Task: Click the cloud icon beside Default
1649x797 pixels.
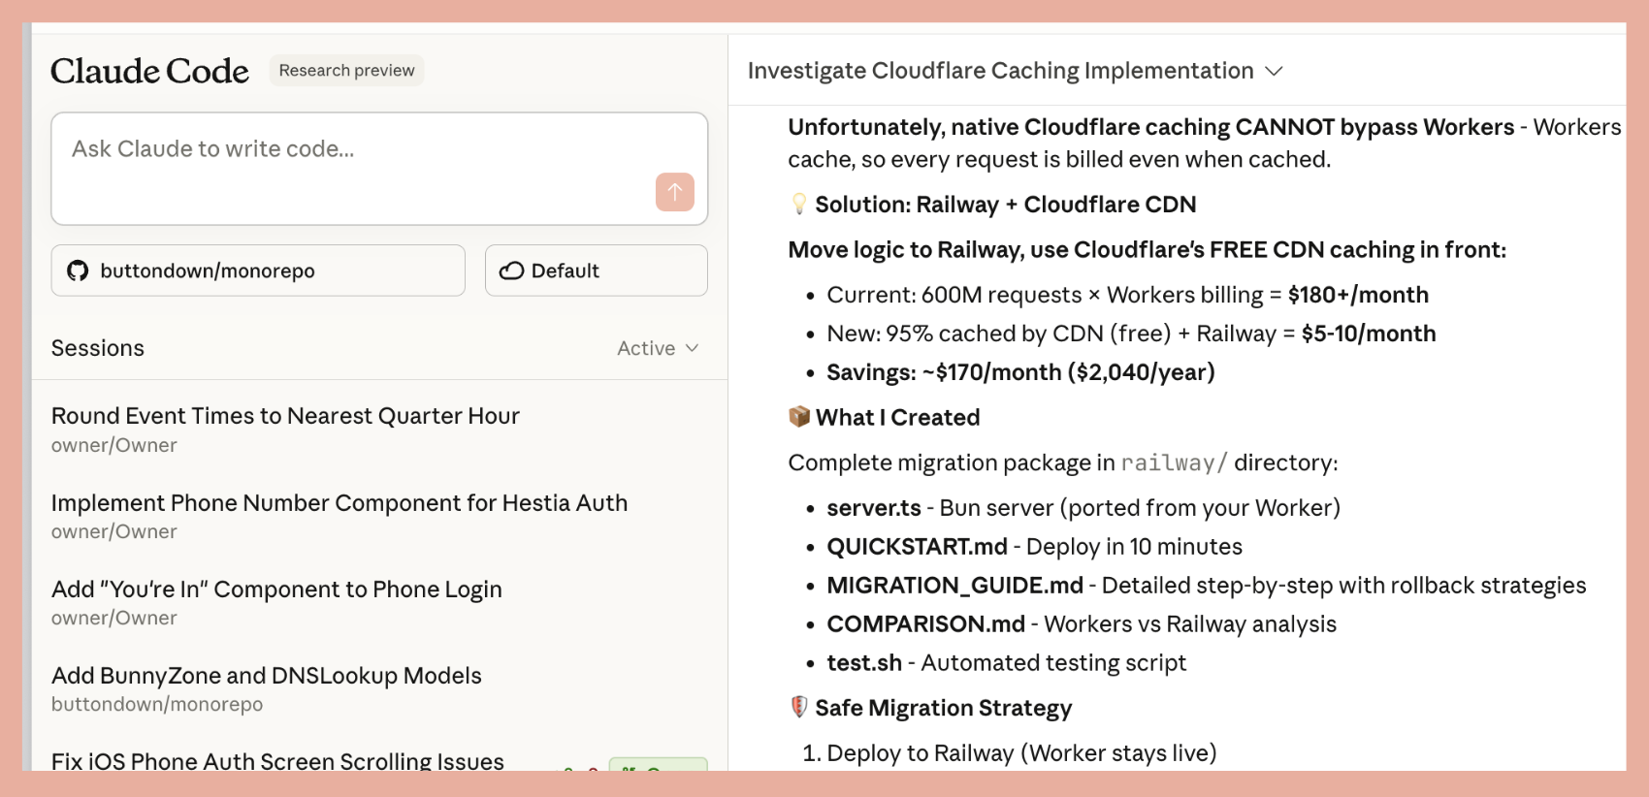Action: click(x=511, y=271)
